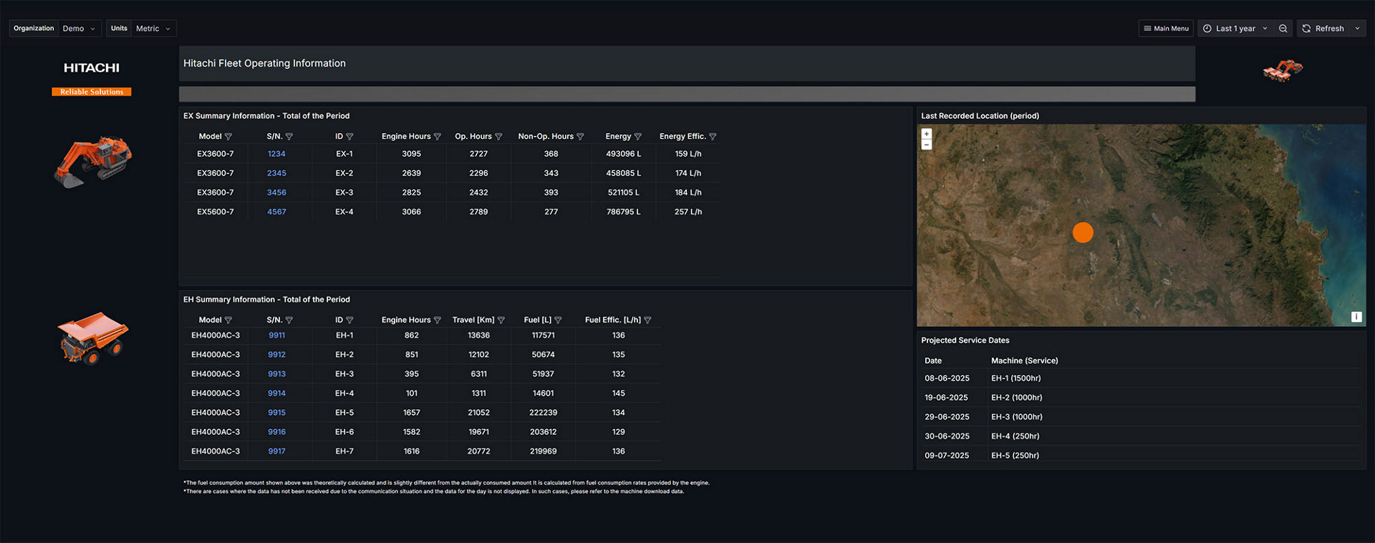Screen dimensions: 1375x543
Task: Click the filter icon beside Fuel [L]
Action: [558, 321]
